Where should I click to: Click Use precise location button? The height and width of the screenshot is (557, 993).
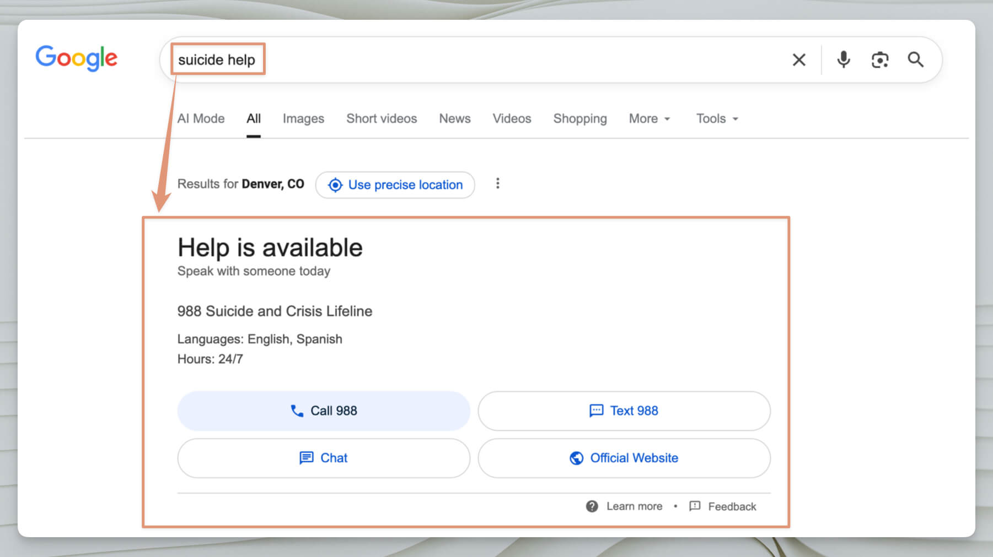[395, 185]
